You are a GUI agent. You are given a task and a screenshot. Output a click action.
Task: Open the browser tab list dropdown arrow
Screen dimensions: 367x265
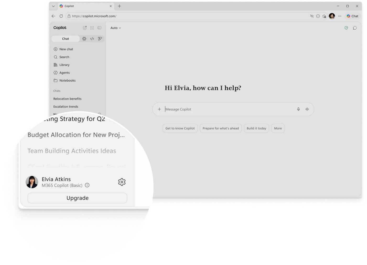pyautogui.click(x=53, y=6)
